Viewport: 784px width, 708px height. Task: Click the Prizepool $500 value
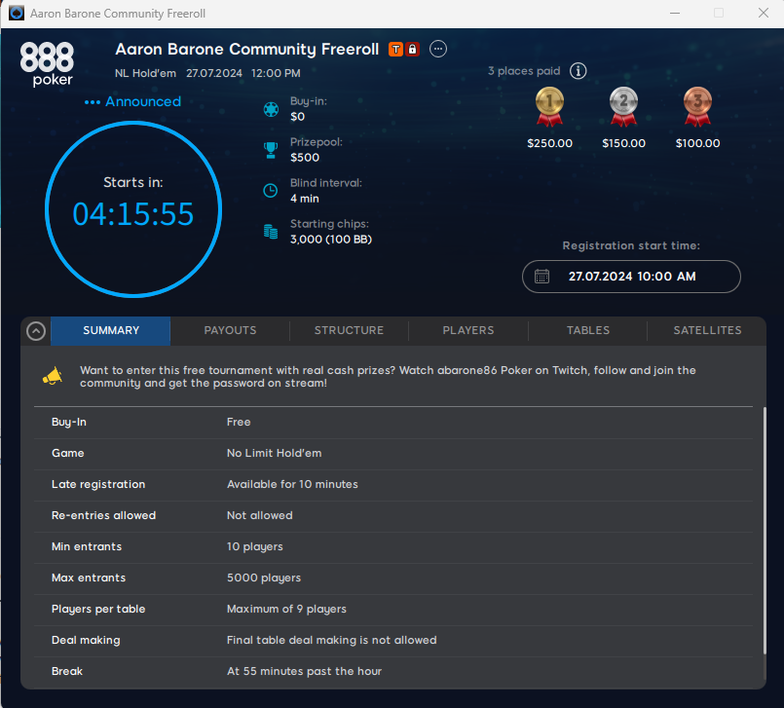(305, 158)
